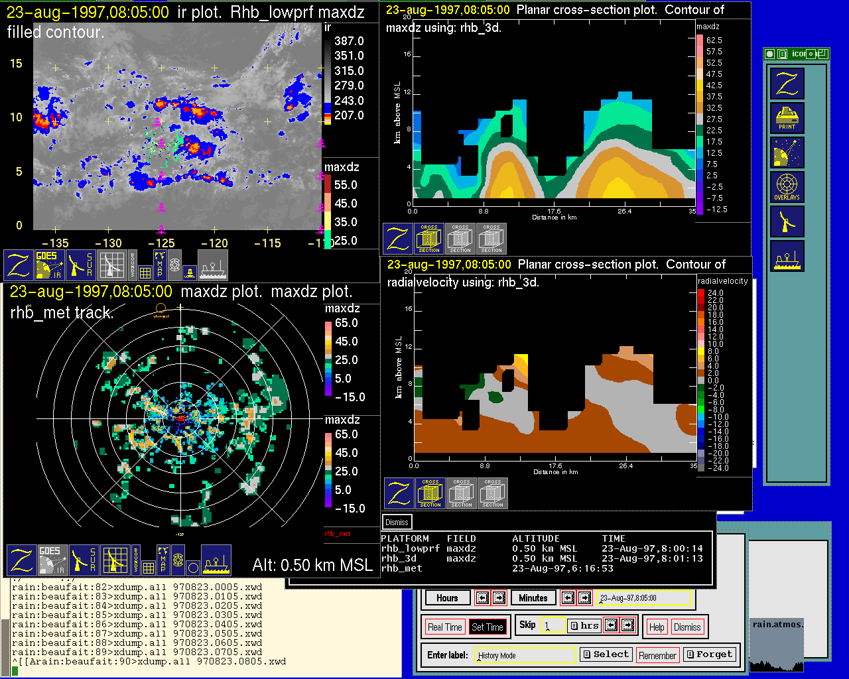Click the ship icon in the maxdz plot toolbar
This screenshot has height=679, width=849.
coord(216,560)
